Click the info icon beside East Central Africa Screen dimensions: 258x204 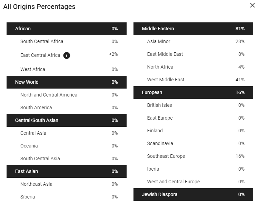[67, 55]
